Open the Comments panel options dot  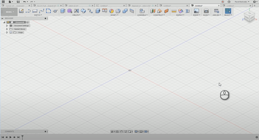coord(45,131)
